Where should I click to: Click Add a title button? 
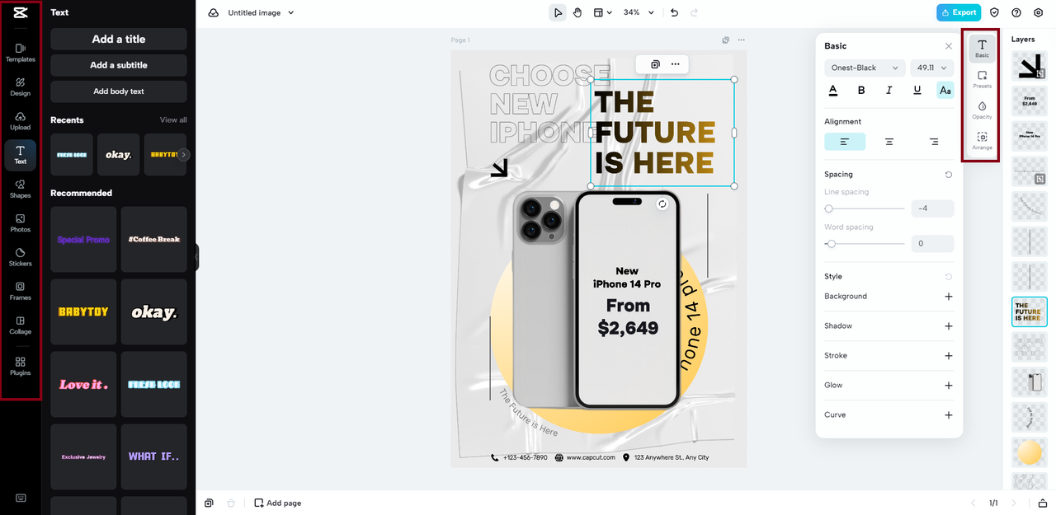[119, 39]
